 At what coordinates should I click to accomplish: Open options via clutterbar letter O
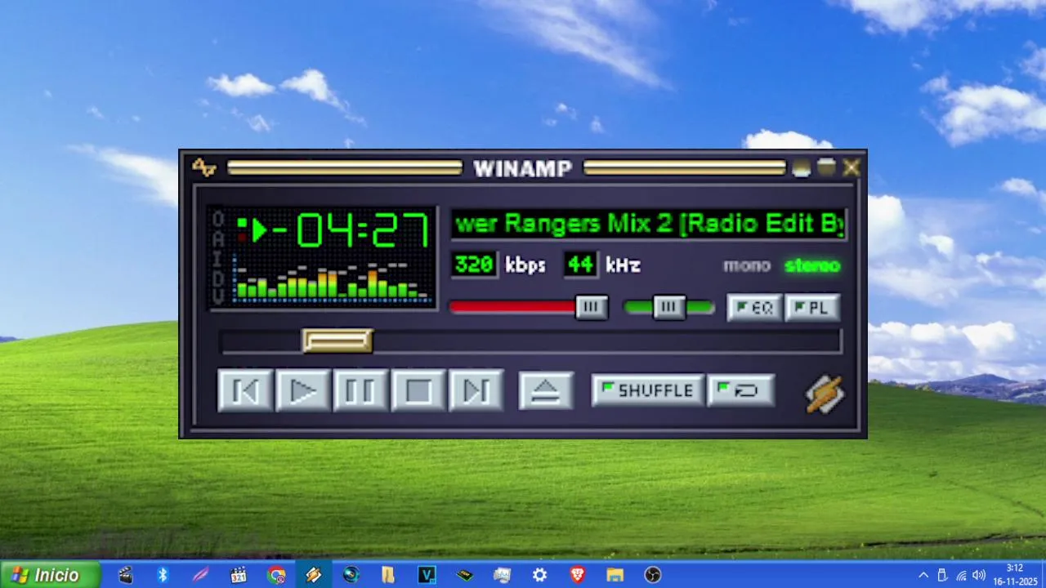pyautogui.click(x=218, y=219)
